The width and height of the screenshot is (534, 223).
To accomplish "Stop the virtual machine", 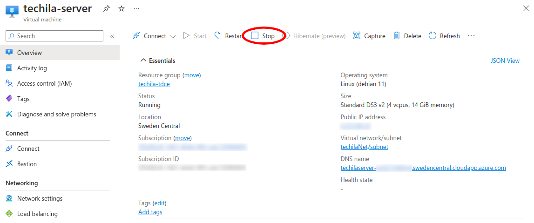I will coord(263,36).
